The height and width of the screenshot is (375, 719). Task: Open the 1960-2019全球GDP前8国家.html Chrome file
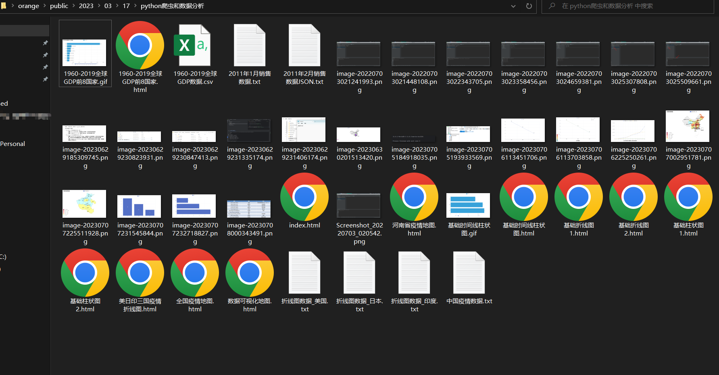(x=140, y=45)
